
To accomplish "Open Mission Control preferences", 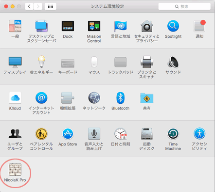I will (x=94, y=26).
